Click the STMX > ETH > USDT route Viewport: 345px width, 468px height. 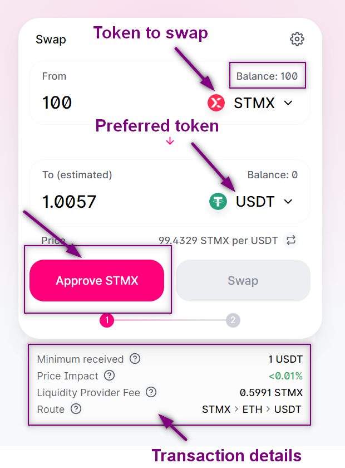coord(252,409)
